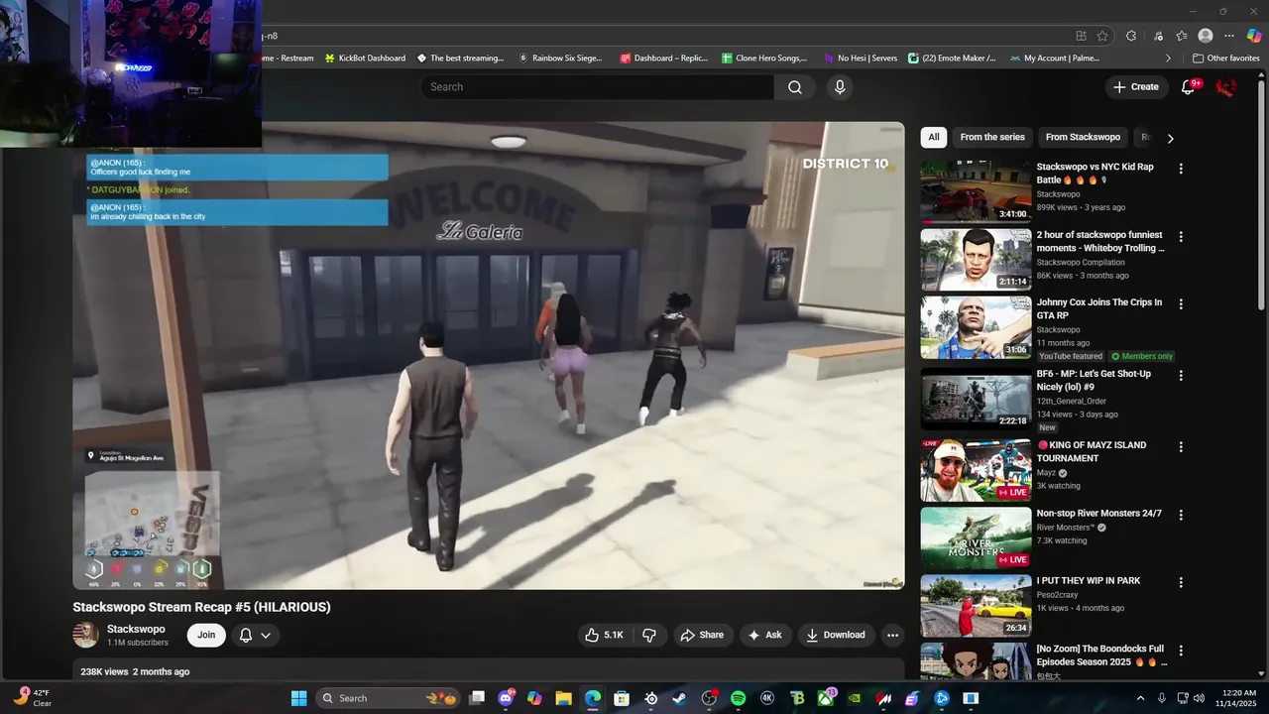The width and height of the screenshot is (1269, 714).
Task: Open the Clone Hero Songs bookmark
Action: pyautogui.click(x=764, y=59)
